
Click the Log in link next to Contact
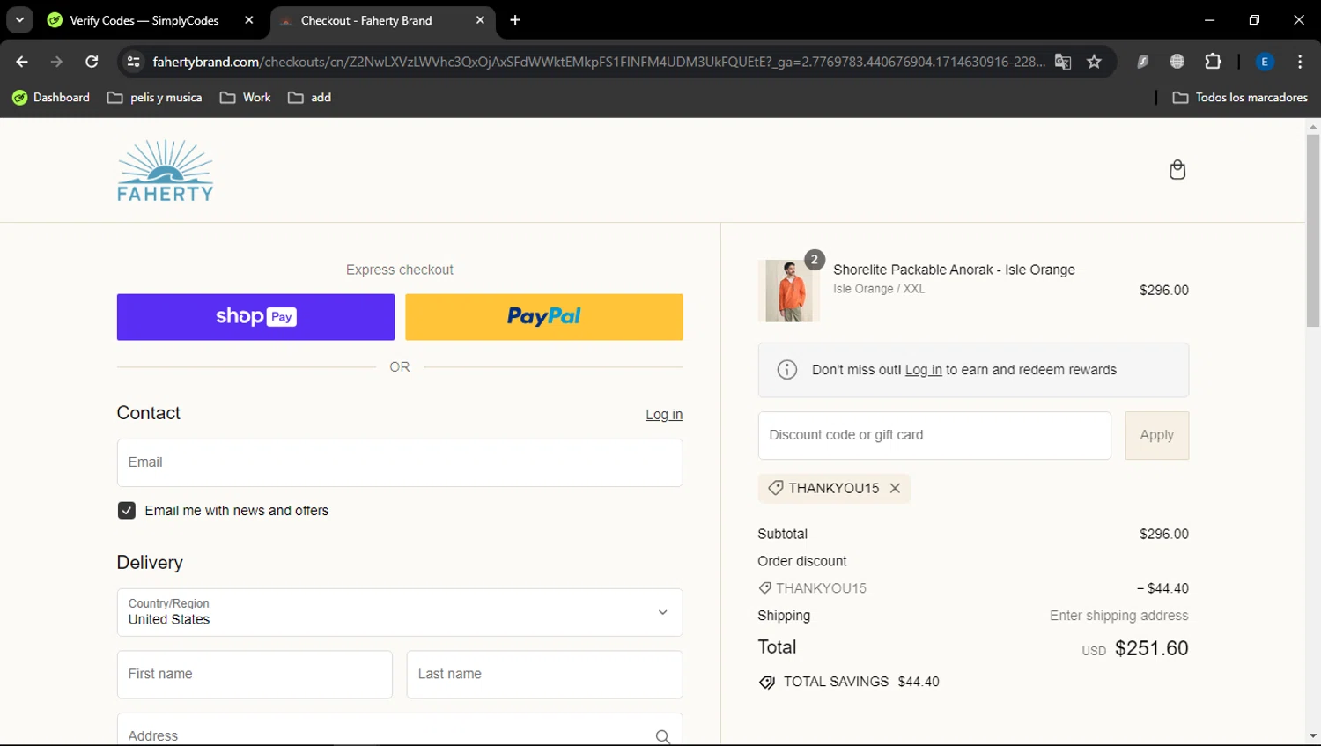tap(664, 415)
